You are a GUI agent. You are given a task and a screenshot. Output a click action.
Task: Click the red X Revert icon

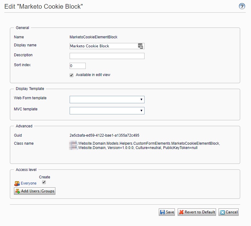tap(181, 212)
